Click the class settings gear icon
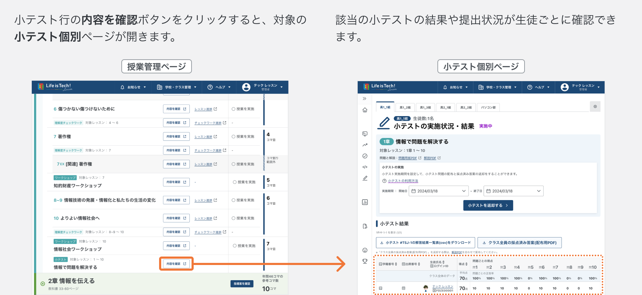Screen dimensions: 642x295 click(x=595, y=107)
